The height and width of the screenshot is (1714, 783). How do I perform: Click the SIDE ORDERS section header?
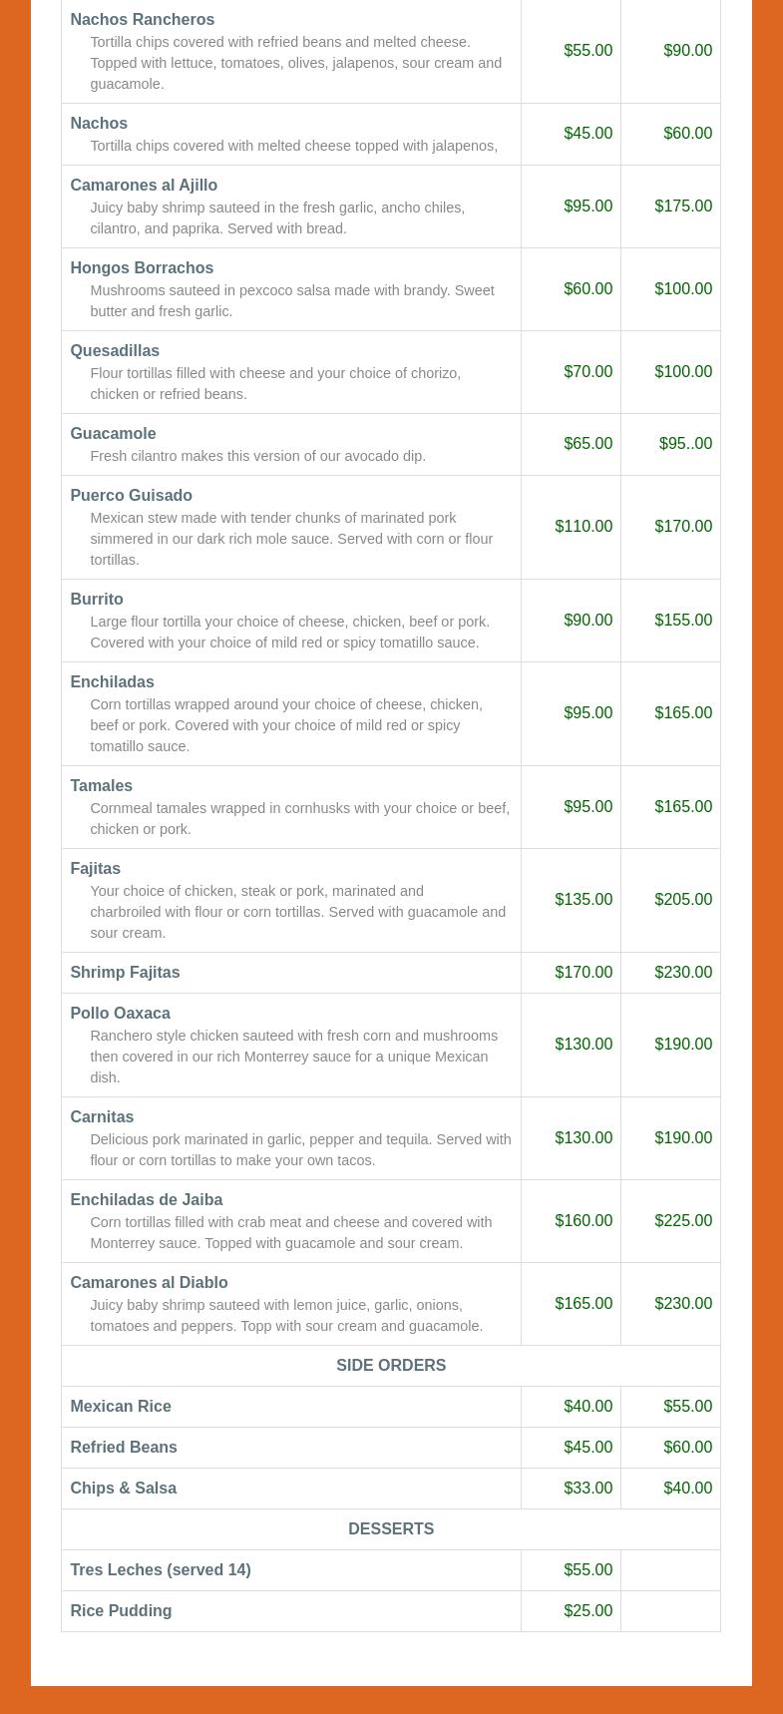click(391, 1366)
